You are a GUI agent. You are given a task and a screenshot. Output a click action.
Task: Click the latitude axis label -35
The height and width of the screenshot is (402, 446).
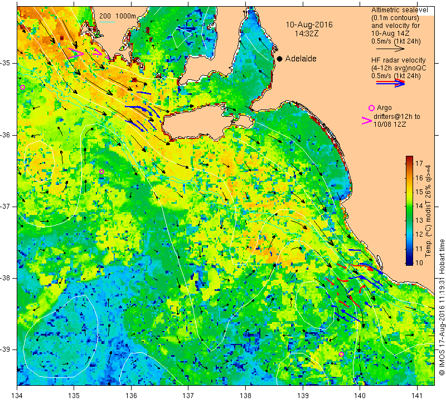point(5,63)
